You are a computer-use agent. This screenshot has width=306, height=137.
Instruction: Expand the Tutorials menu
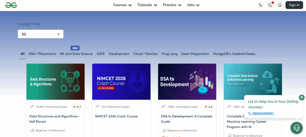coord(147,5)
